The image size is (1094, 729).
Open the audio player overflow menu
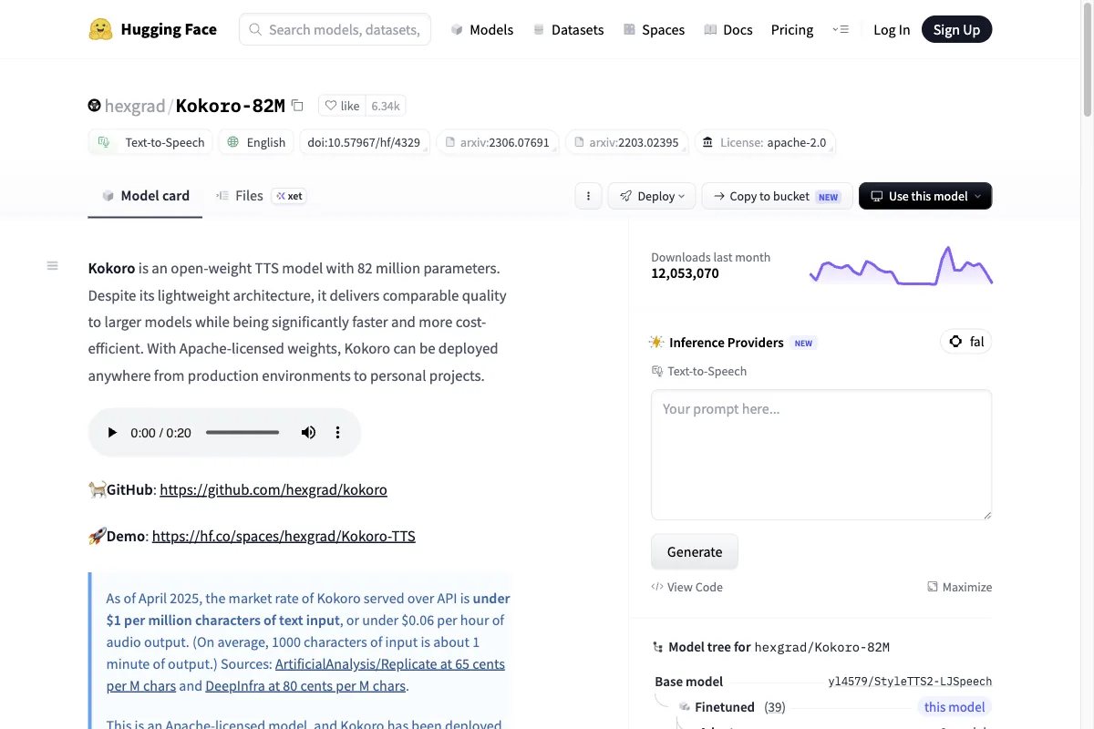click(x=337, y=433)
